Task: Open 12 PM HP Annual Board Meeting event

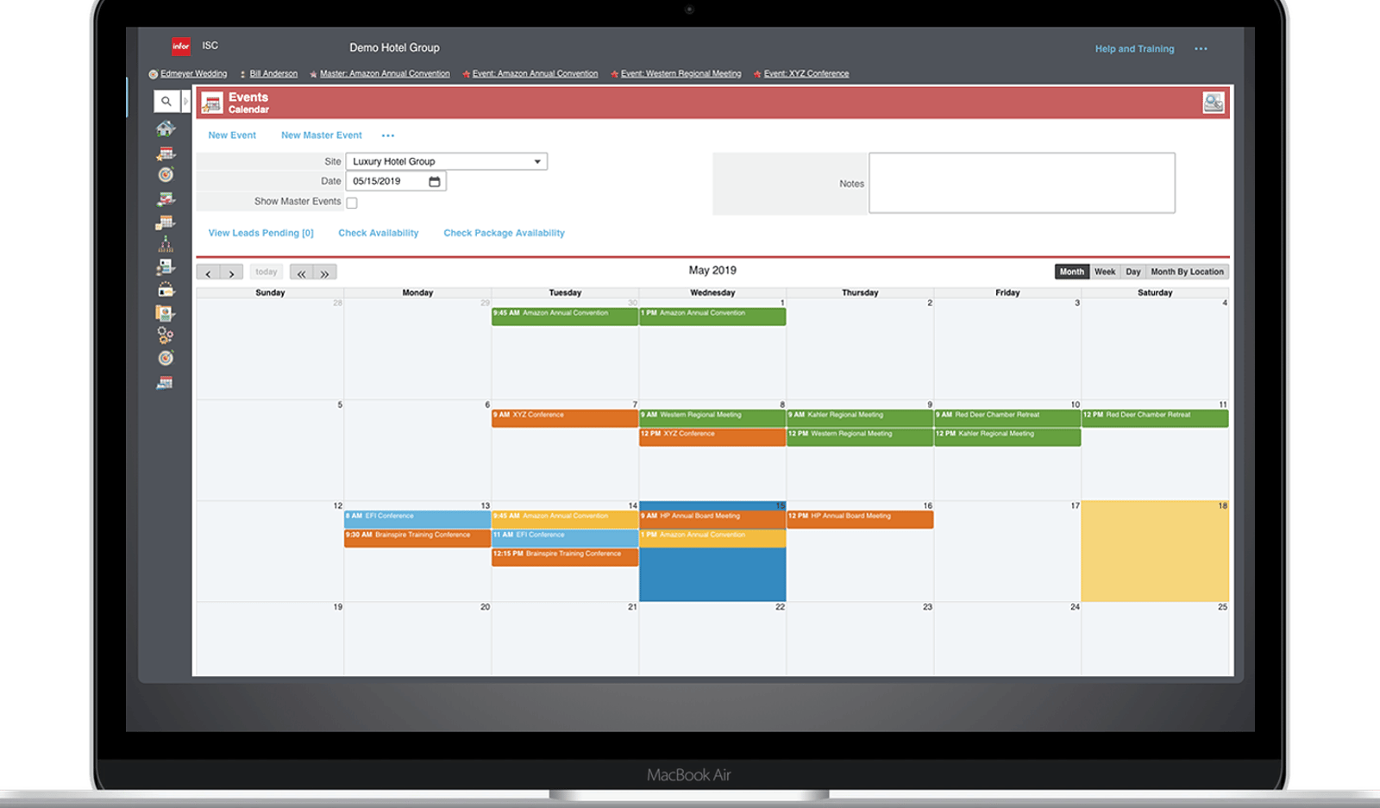Action: [860, 519]
